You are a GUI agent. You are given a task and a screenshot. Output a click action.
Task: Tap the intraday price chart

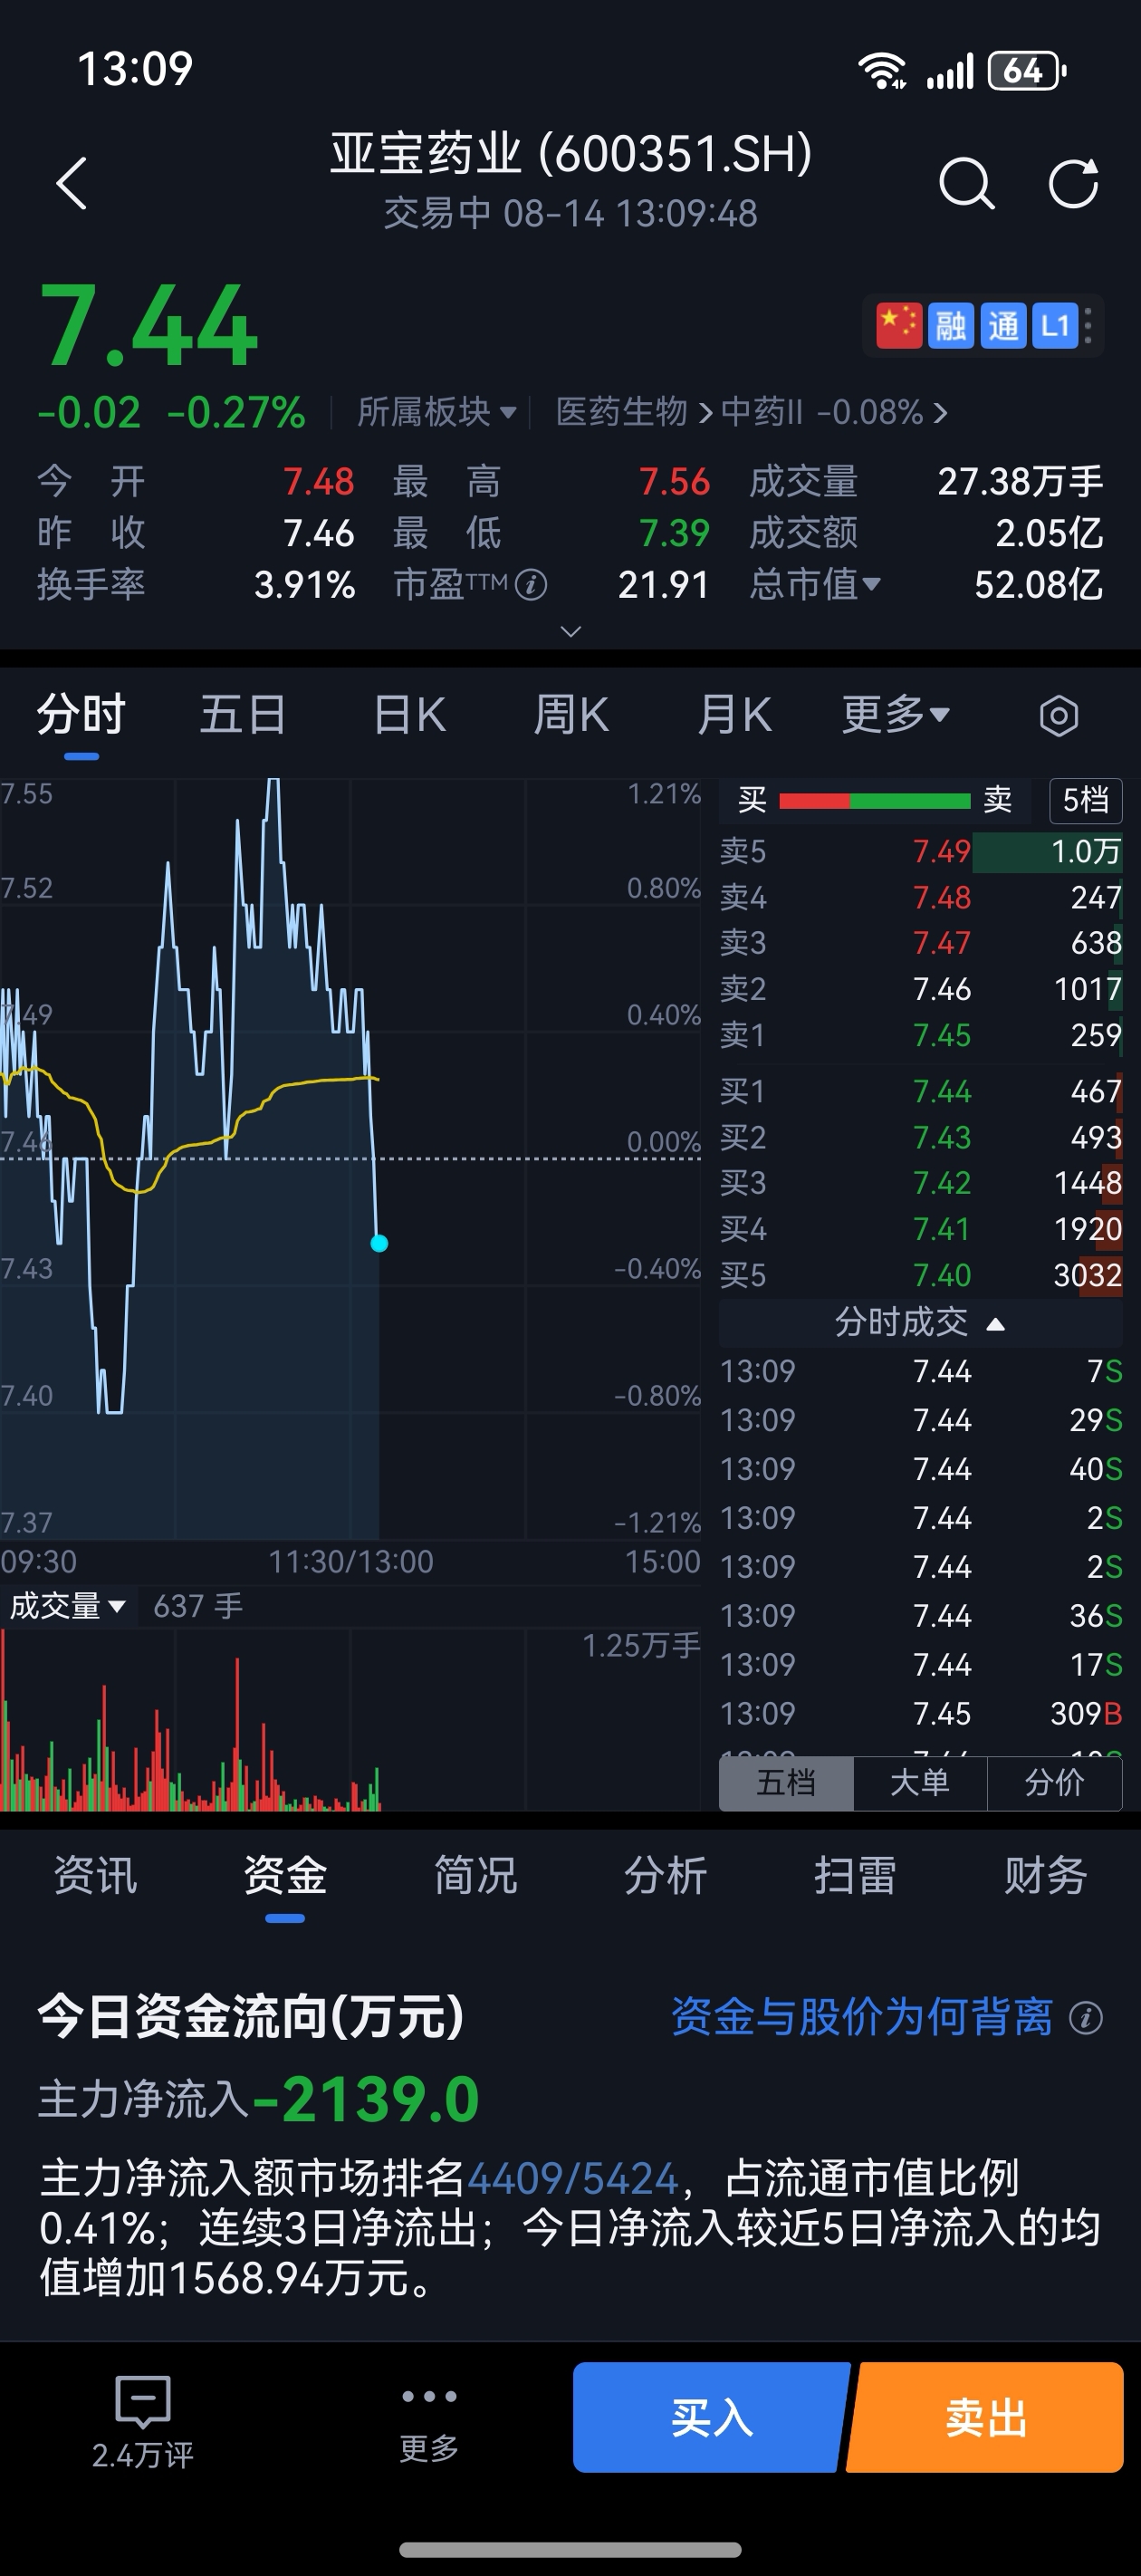pos(350,1158)
